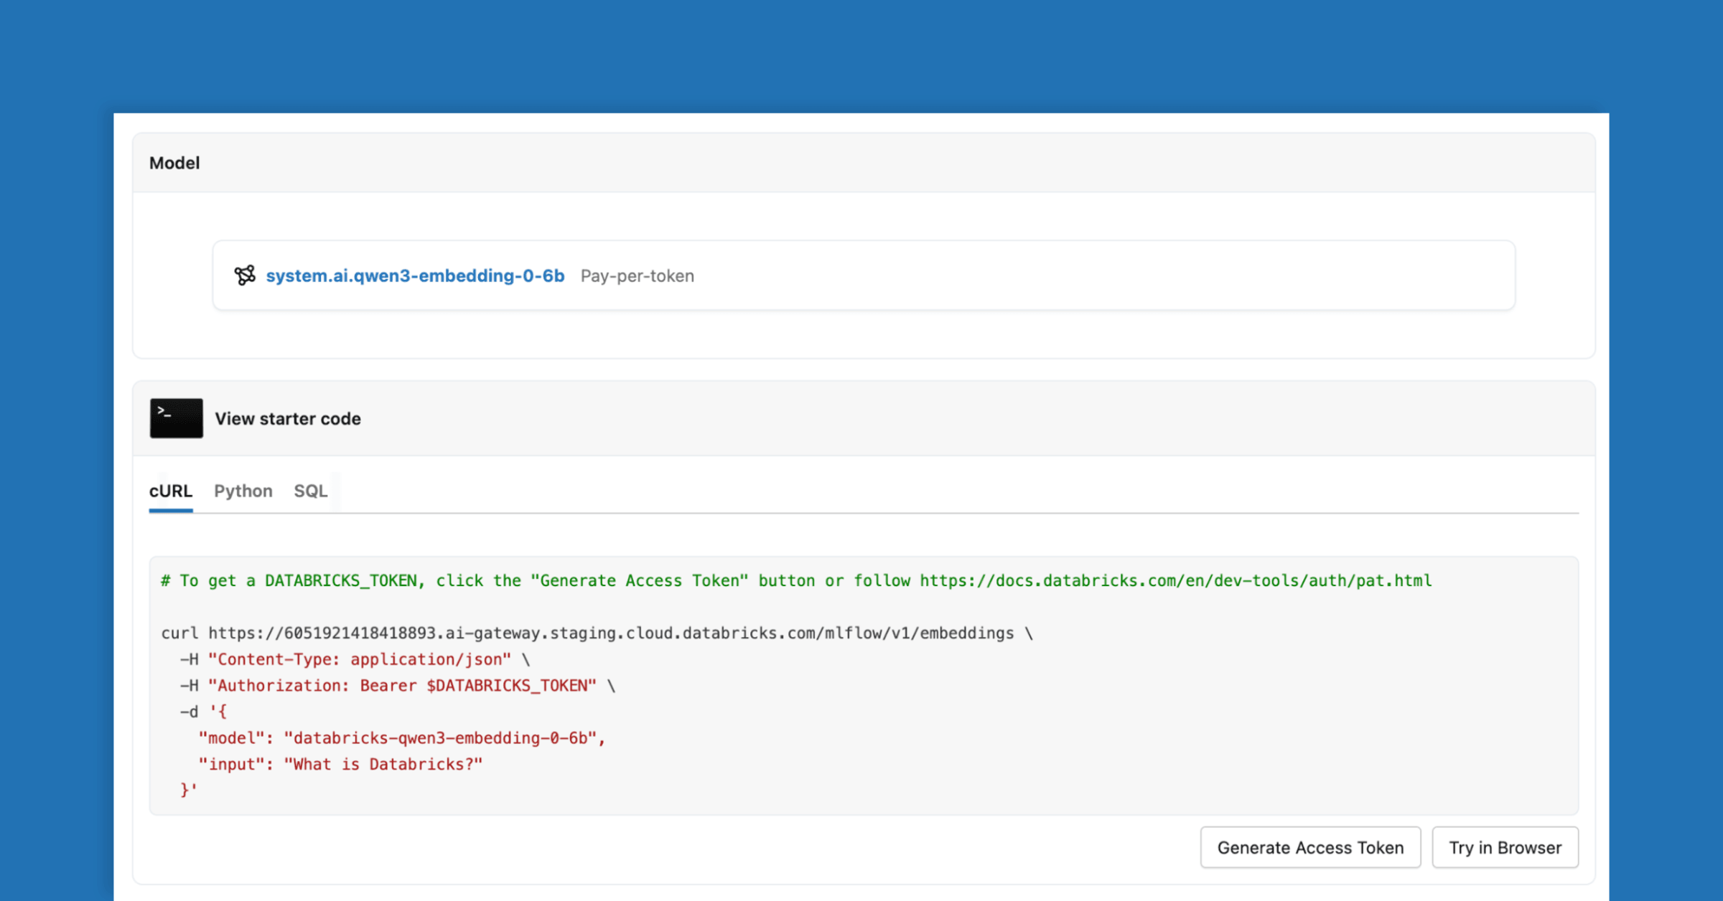Viewport: 1723px width, 901px height.
Task: Click the View starter code header
Action: (x=288, y=418)
